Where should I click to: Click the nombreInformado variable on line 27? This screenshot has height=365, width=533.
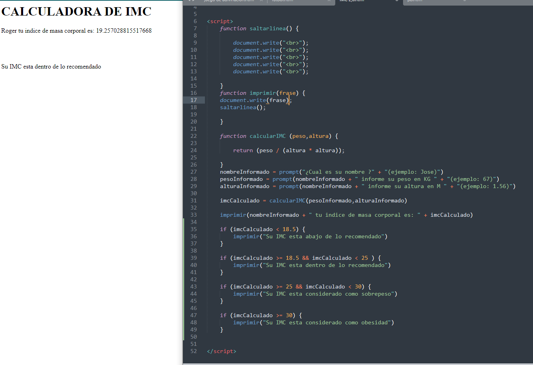pyautogui.click(x=245, y=172)
